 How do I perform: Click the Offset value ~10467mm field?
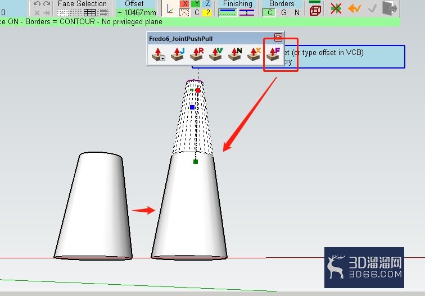[x=137, y=12]
